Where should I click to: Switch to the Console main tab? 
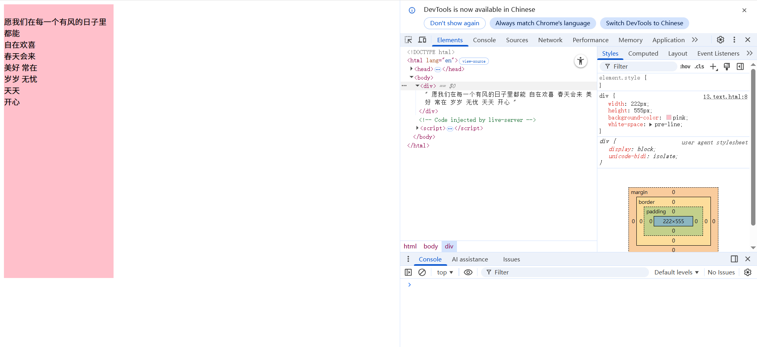[484, 40]
